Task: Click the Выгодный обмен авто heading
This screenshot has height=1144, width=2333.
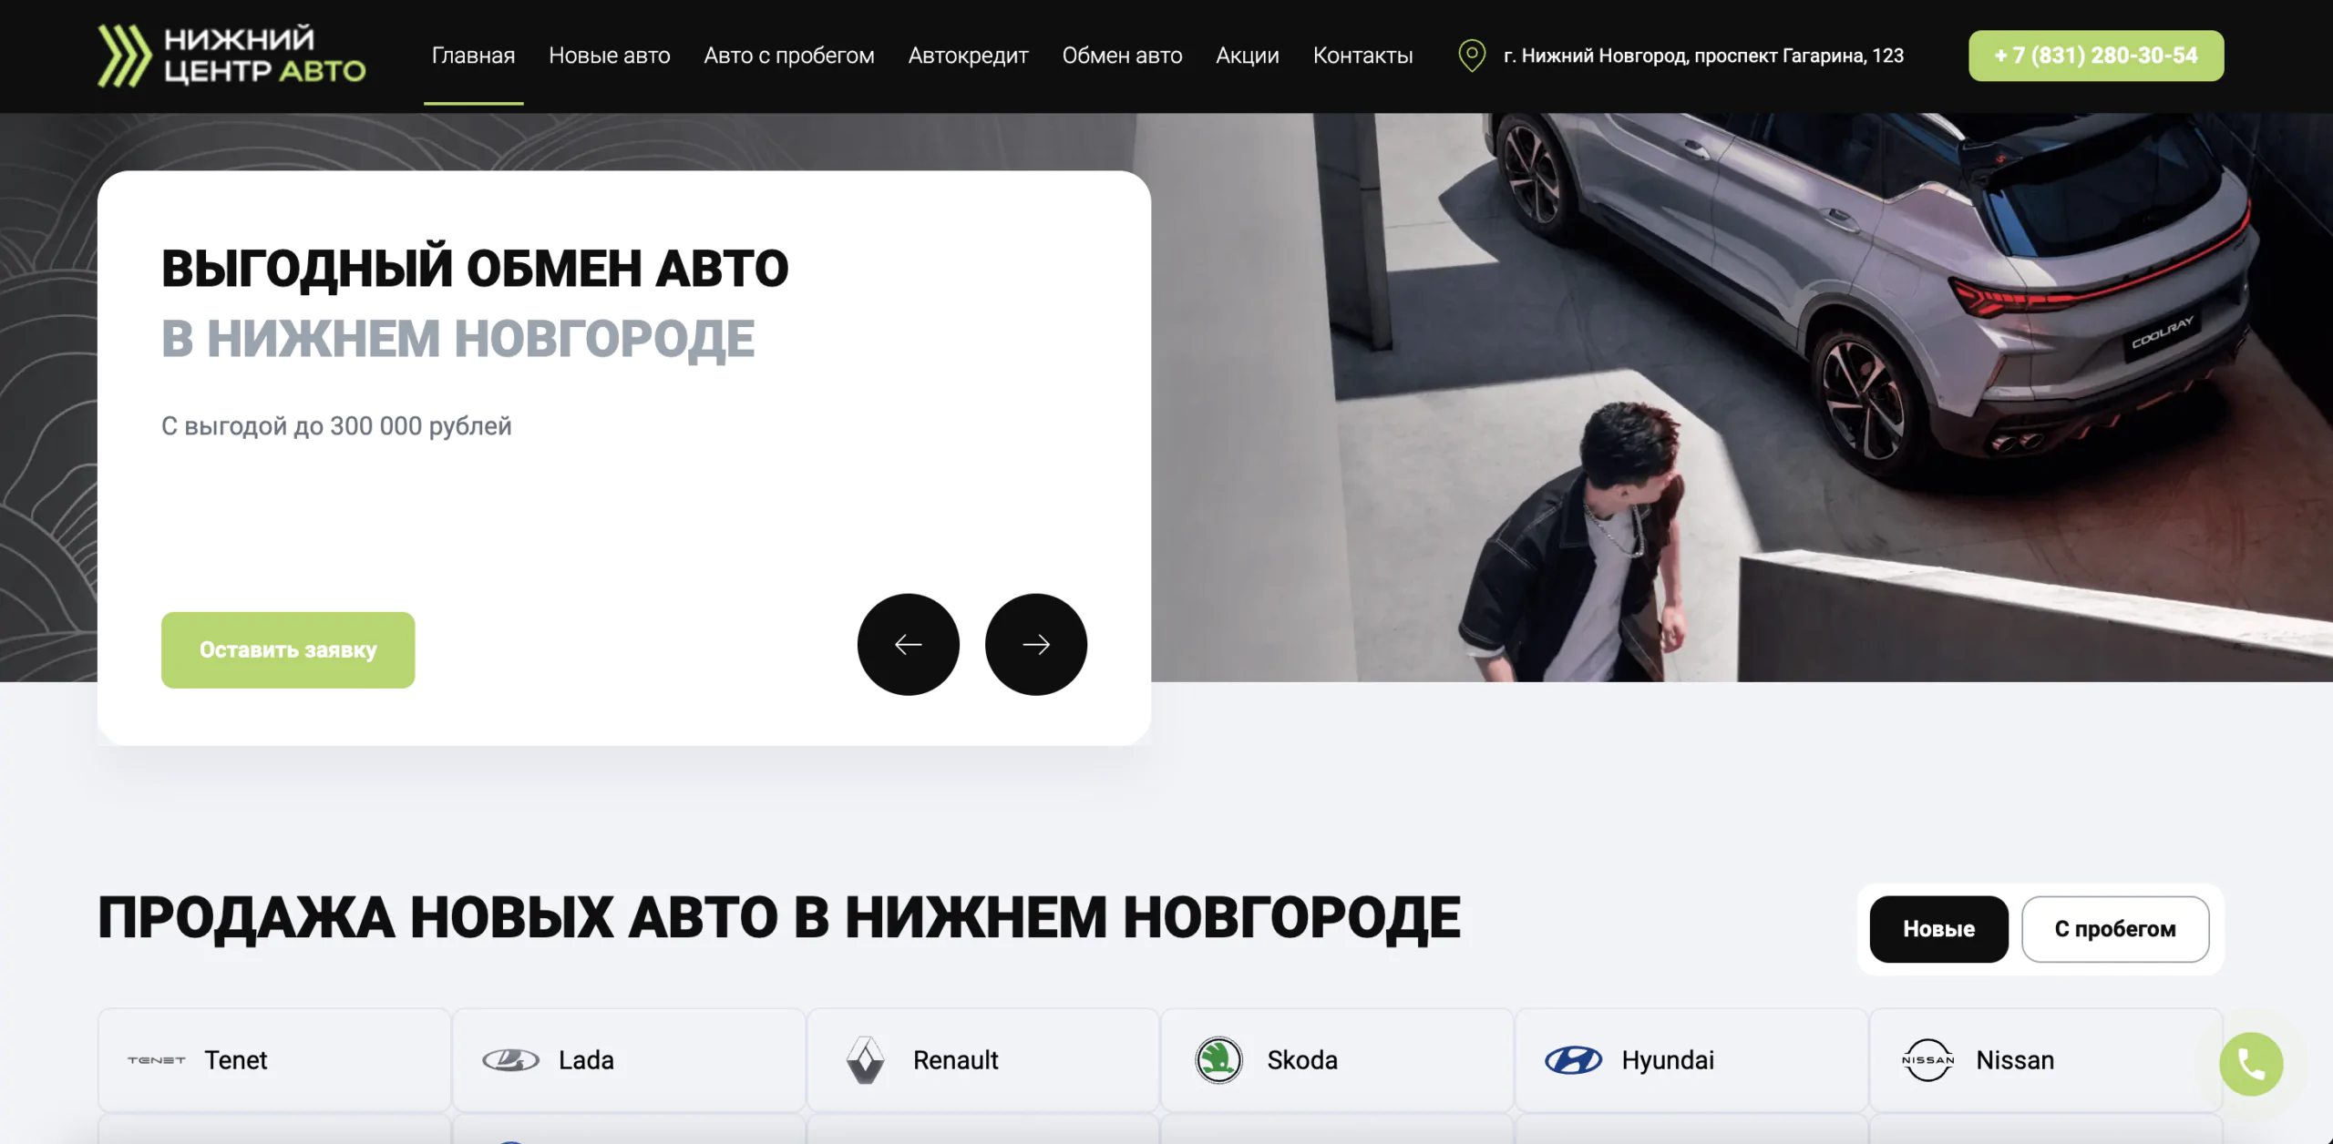Action: click(474, 268)
